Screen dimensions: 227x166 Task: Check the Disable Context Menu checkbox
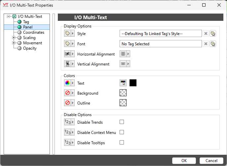(x=122, y=132)
